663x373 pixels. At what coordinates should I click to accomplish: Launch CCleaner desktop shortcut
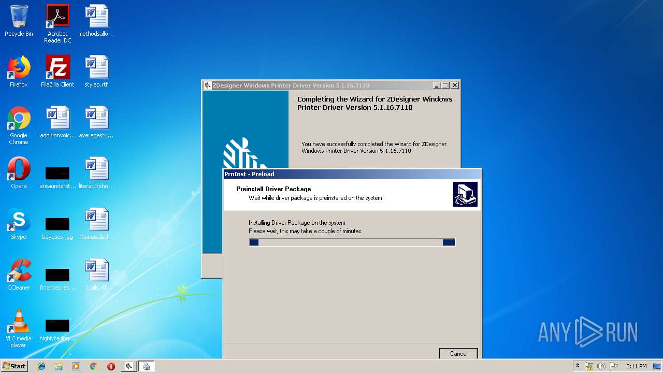[x=19, y=275]
